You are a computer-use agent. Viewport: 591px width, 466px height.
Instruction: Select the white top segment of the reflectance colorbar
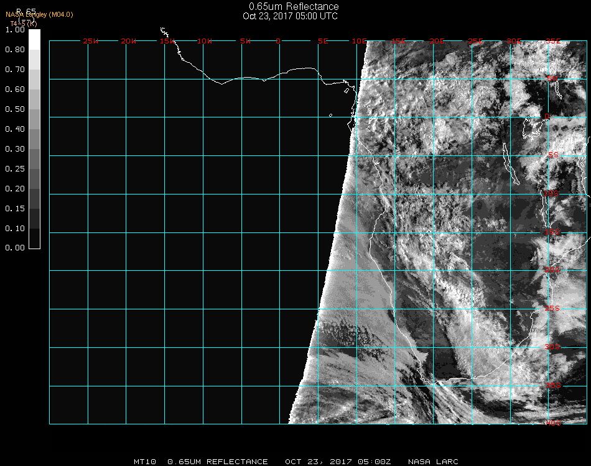[34, 40]
